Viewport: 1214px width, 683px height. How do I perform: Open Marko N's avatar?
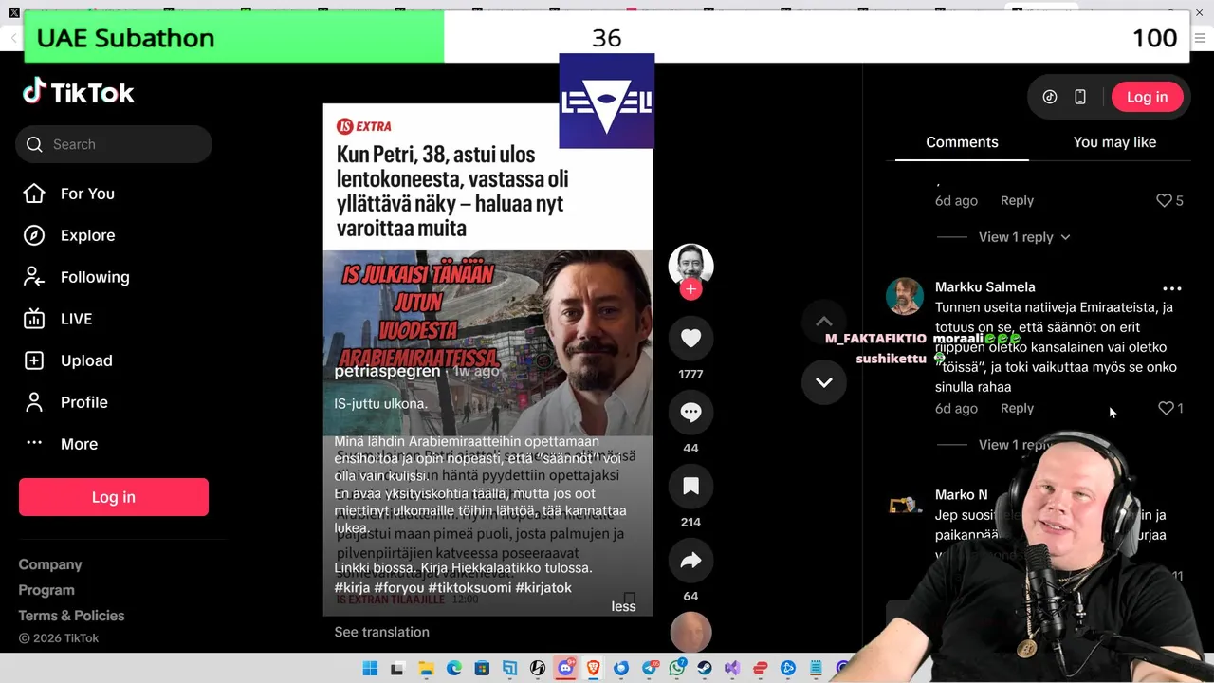(905, 505)
